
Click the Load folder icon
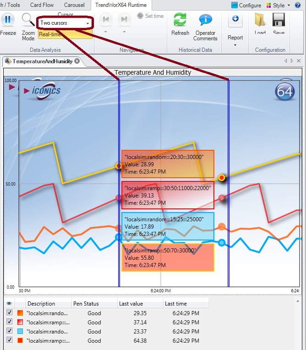click(x=260, y=21)
